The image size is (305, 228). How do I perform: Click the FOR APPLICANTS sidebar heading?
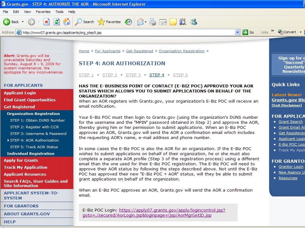tap(23, 85)
